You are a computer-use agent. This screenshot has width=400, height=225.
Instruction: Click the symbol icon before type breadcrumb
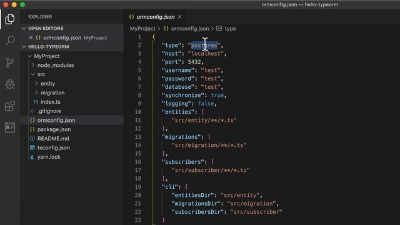click(219, 28)
